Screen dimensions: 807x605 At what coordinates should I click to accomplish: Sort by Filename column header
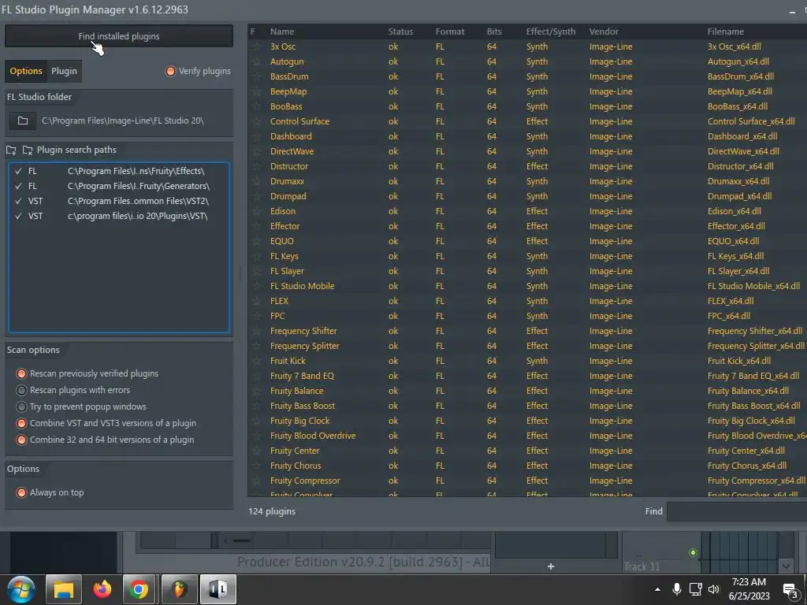pyautogui.click(x=725, y=32)
